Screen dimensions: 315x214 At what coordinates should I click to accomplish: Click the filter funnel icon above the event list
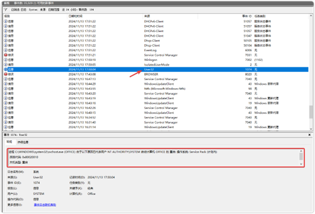(6, 10)
